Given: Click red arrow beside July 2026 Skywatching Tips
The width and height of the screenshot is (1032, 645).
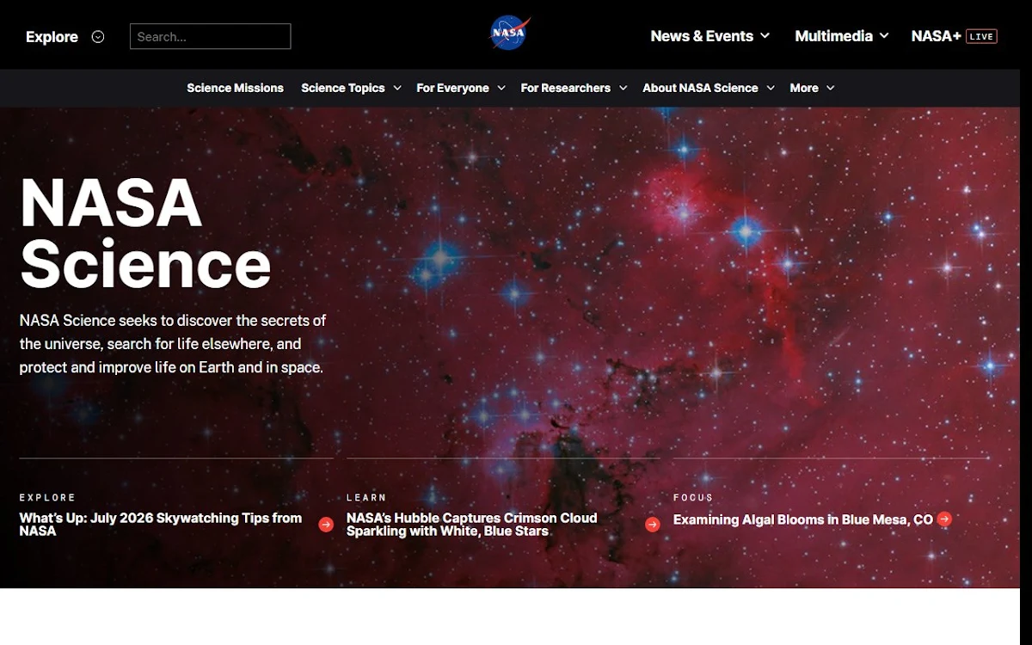Looking at the screenshot, I should tap(326, 525).
